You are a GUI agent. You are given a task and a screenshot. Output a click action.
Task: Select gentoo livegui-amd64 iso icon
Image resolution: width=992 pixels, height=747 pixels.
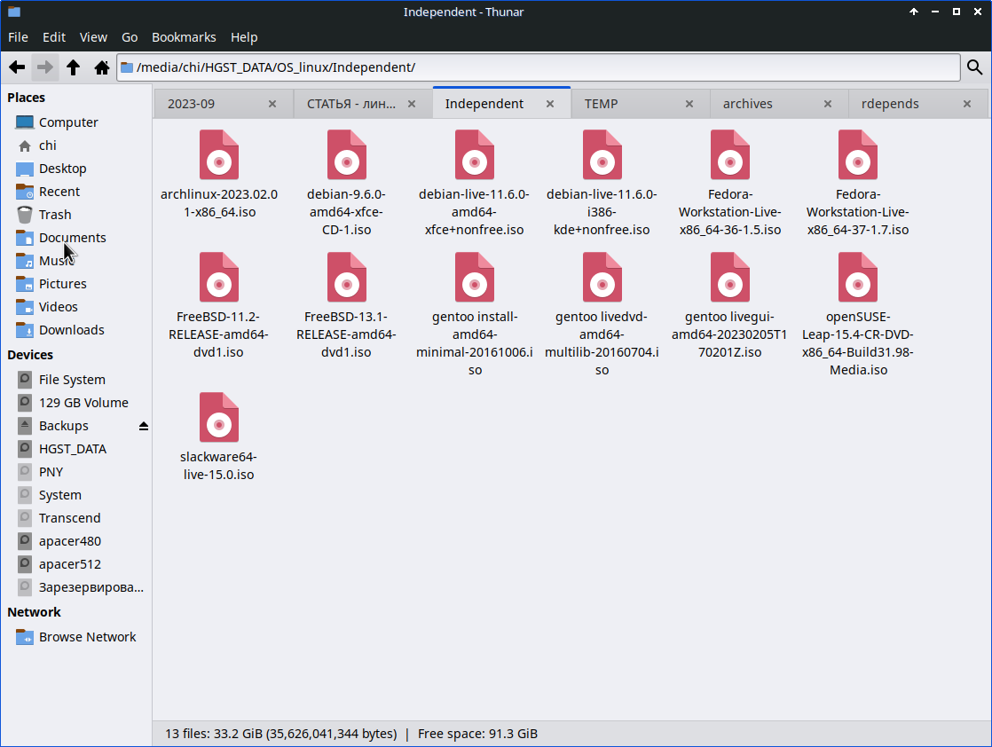click(x=730, y=278)
